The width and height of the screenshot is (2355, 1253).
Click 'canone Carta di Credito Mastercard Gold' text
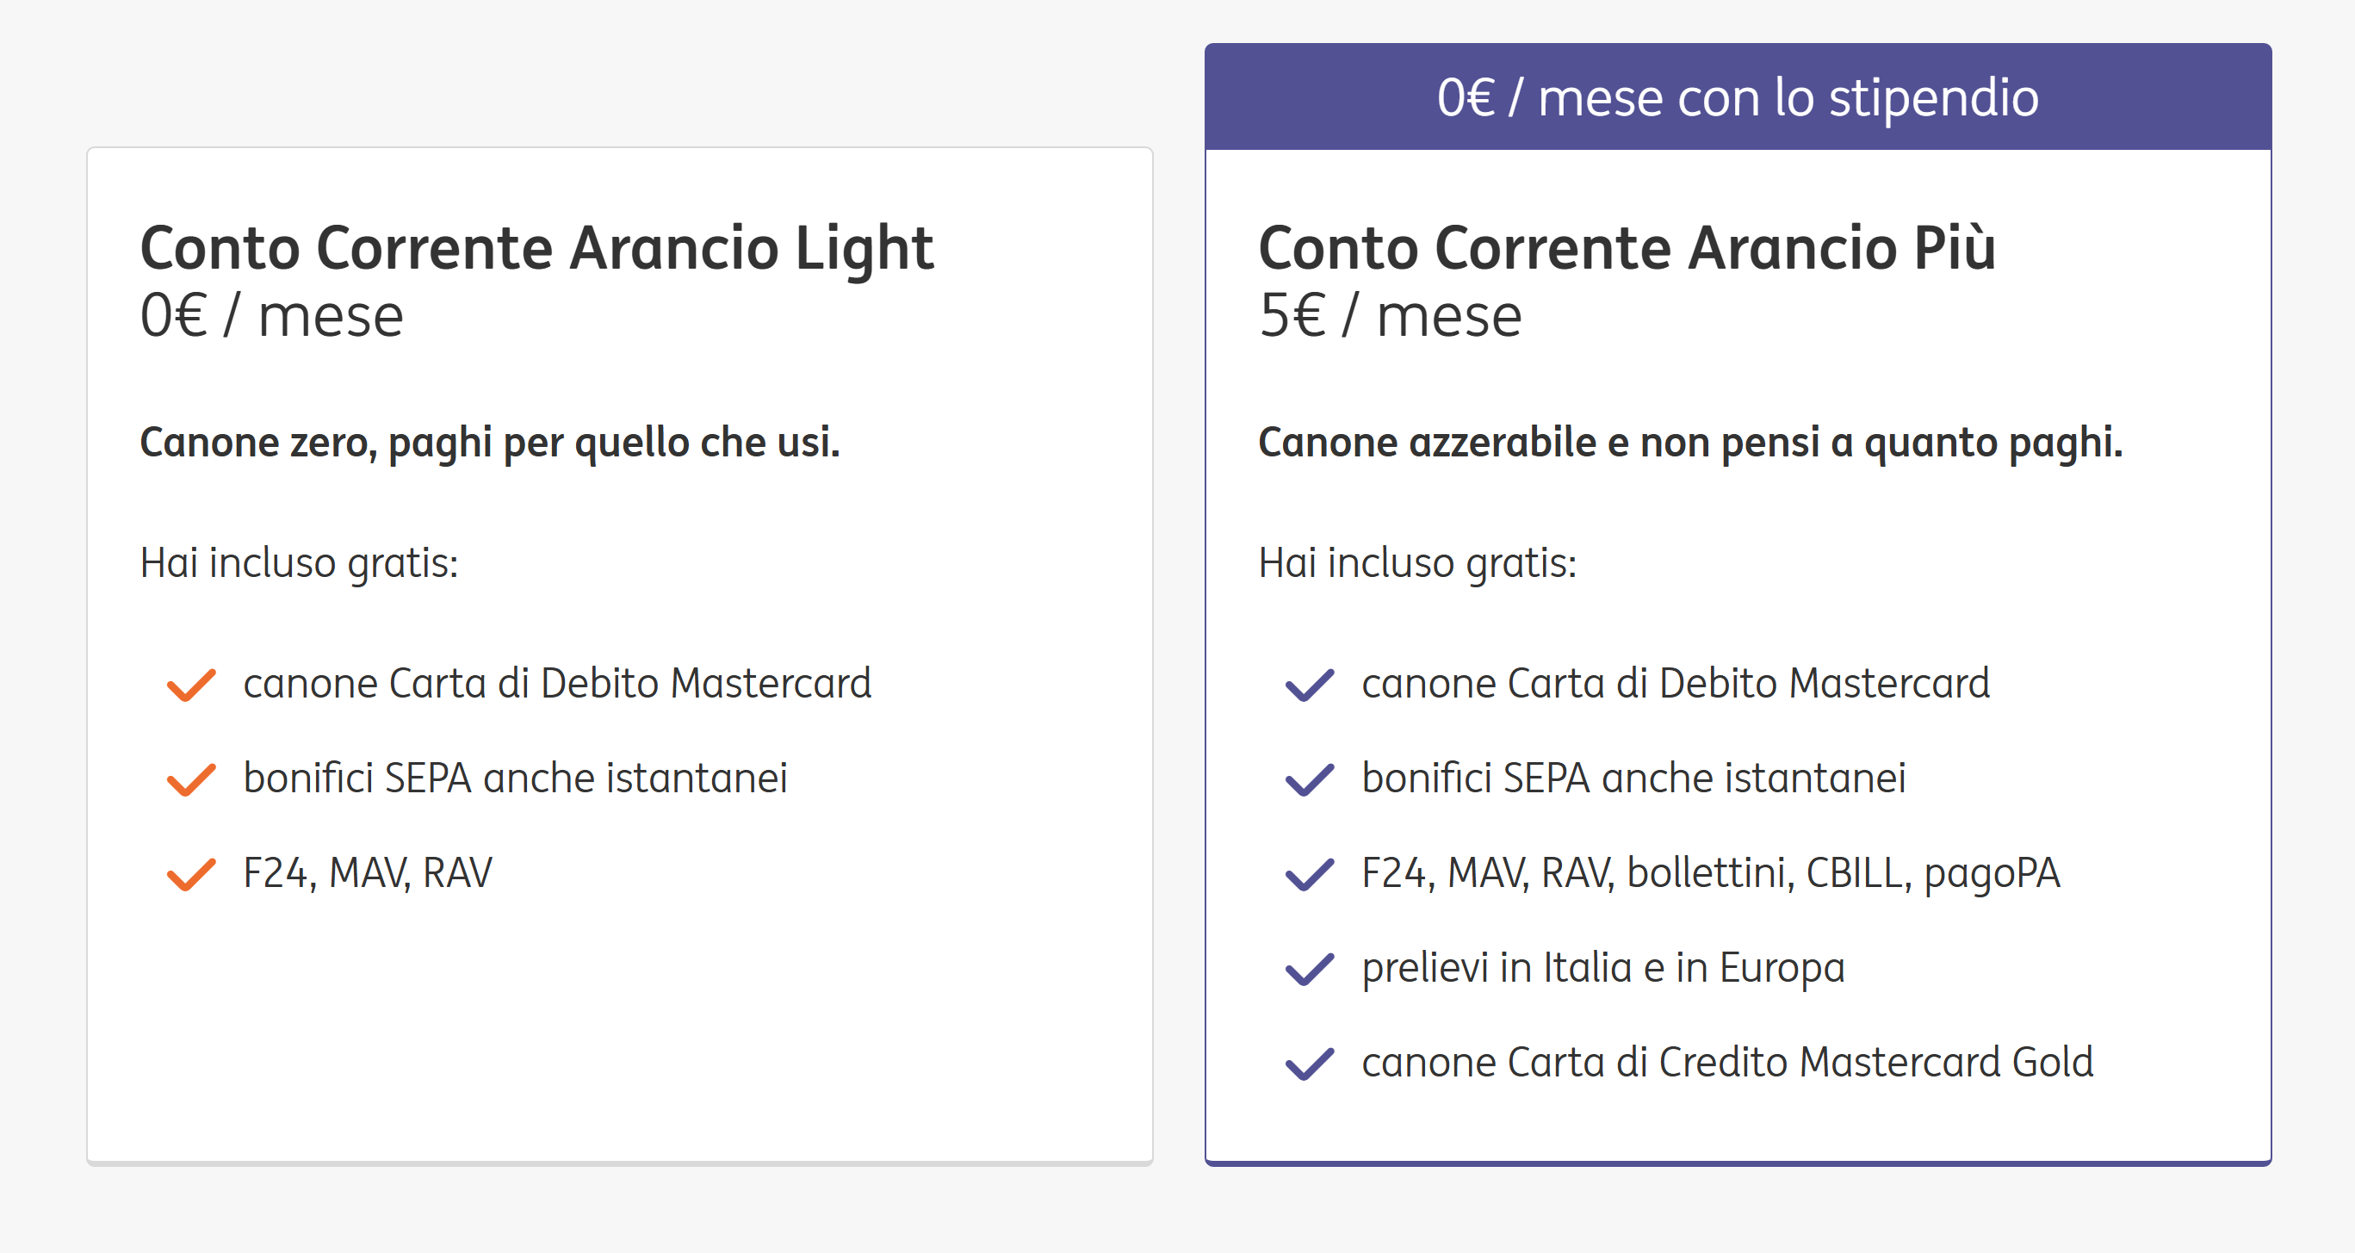tap(1727, 1062)
